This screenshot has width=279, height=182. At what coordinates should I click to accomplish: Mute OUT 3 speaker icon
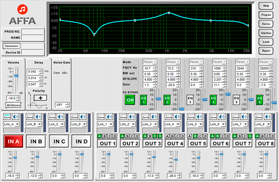154,117
